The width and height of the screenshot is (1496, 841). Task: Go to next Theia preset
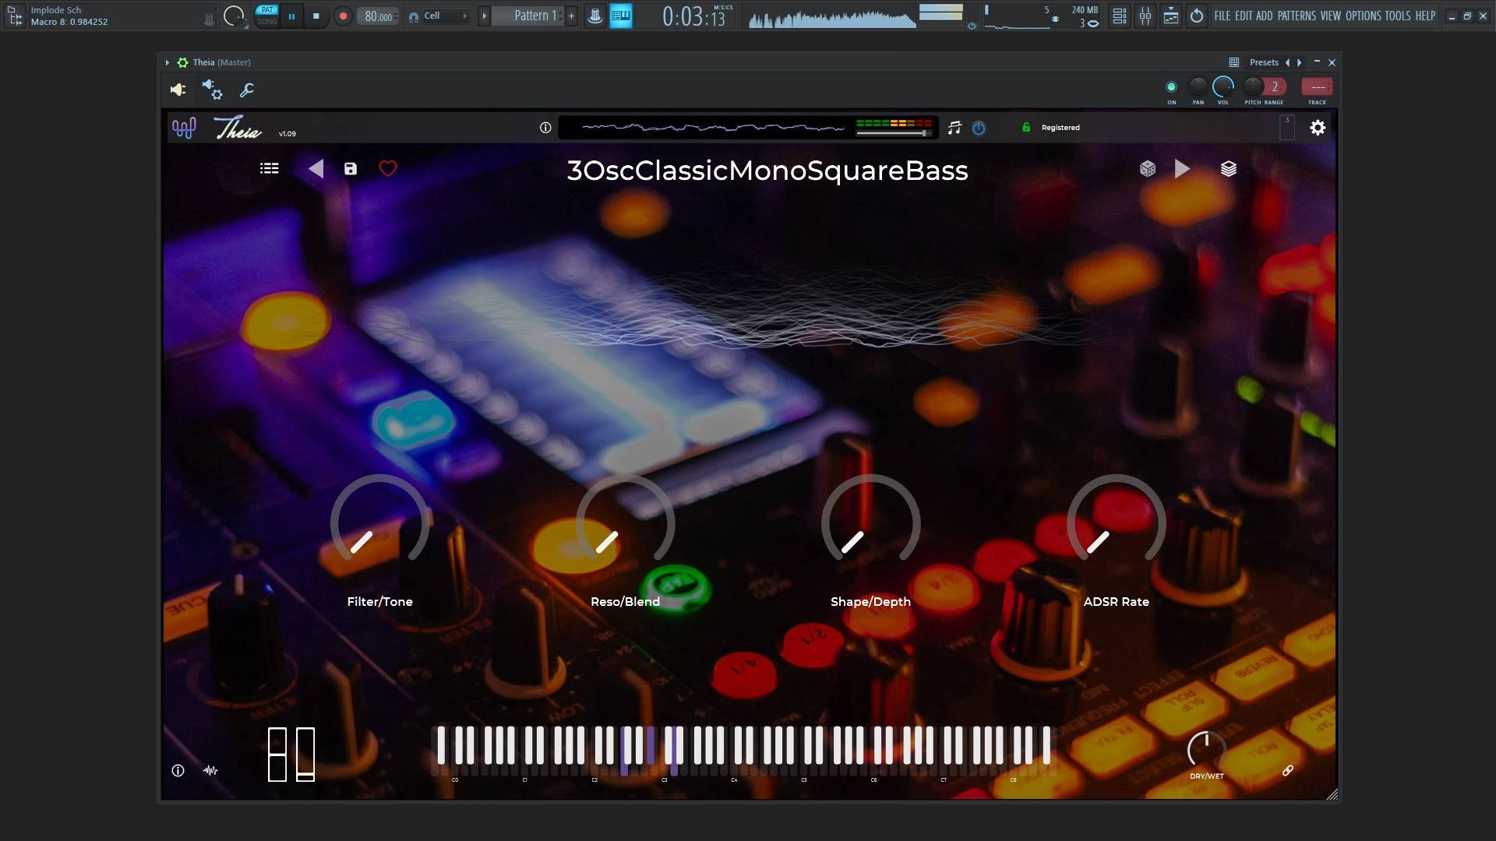click(x=1182, y=168)
